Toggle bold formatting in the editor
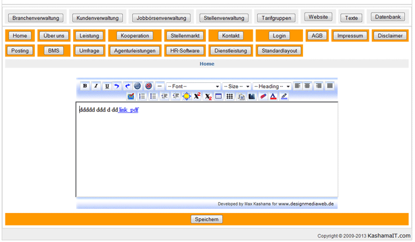The image size is (415, 242). pyautogui.click(x=85, y=86)
